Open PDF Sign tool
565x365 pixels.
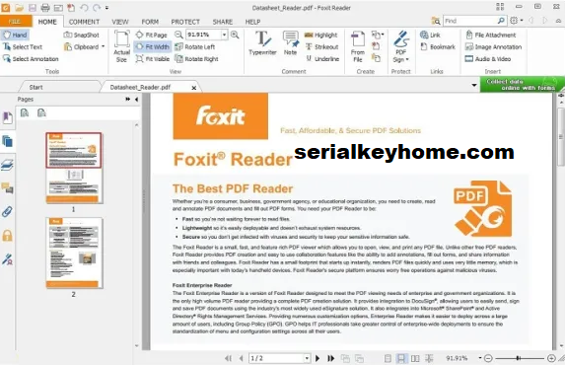[x=400, y=47]
